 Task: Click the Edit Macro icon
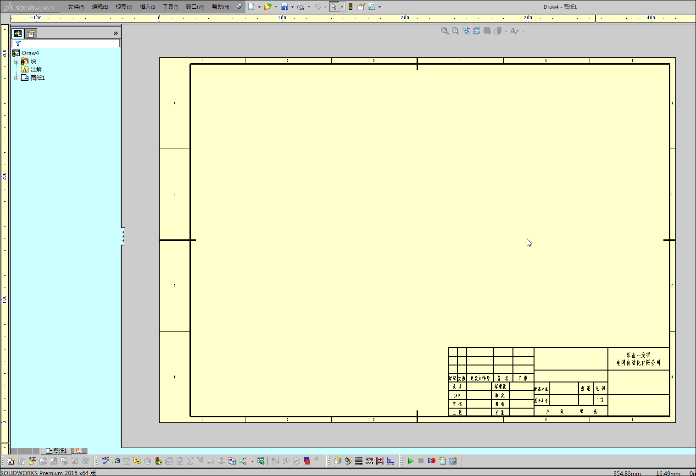453,461
